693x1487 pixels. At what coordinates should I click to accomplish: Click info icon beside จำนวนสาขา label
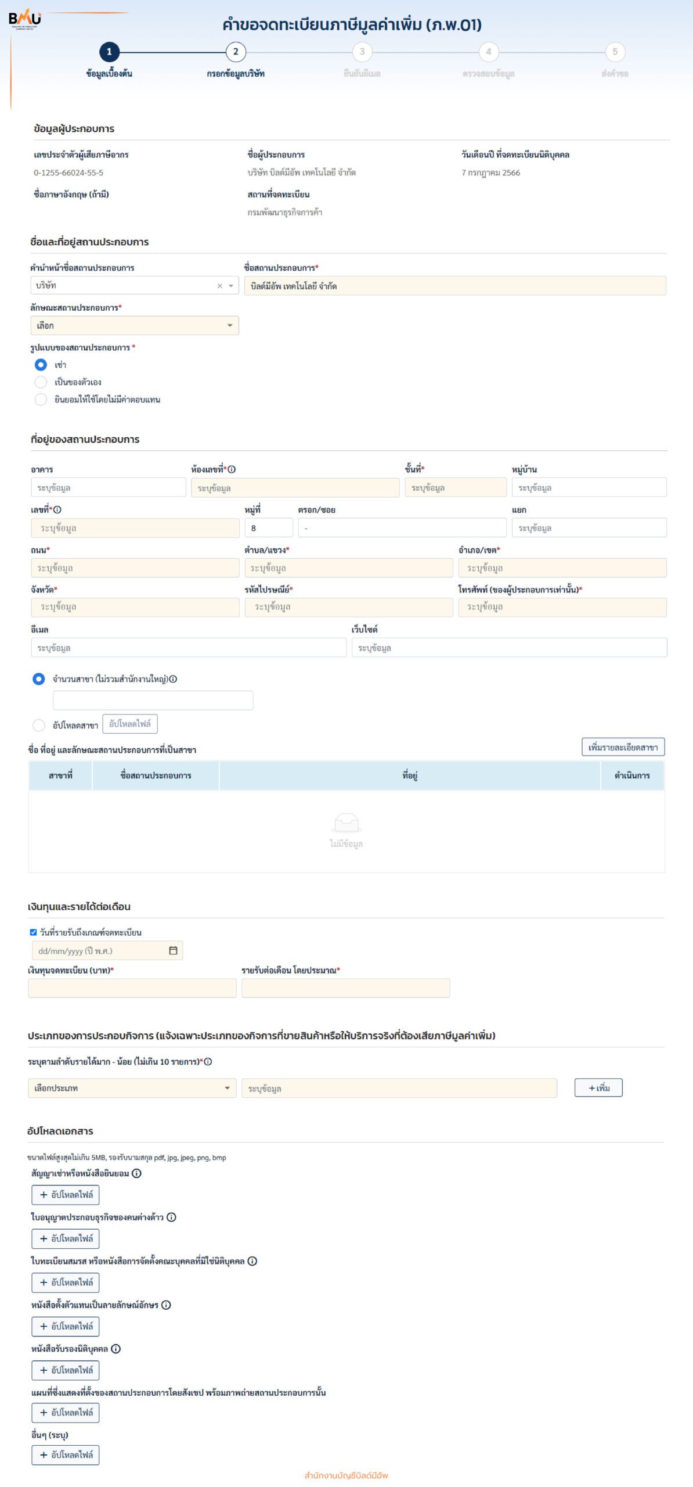173,678
